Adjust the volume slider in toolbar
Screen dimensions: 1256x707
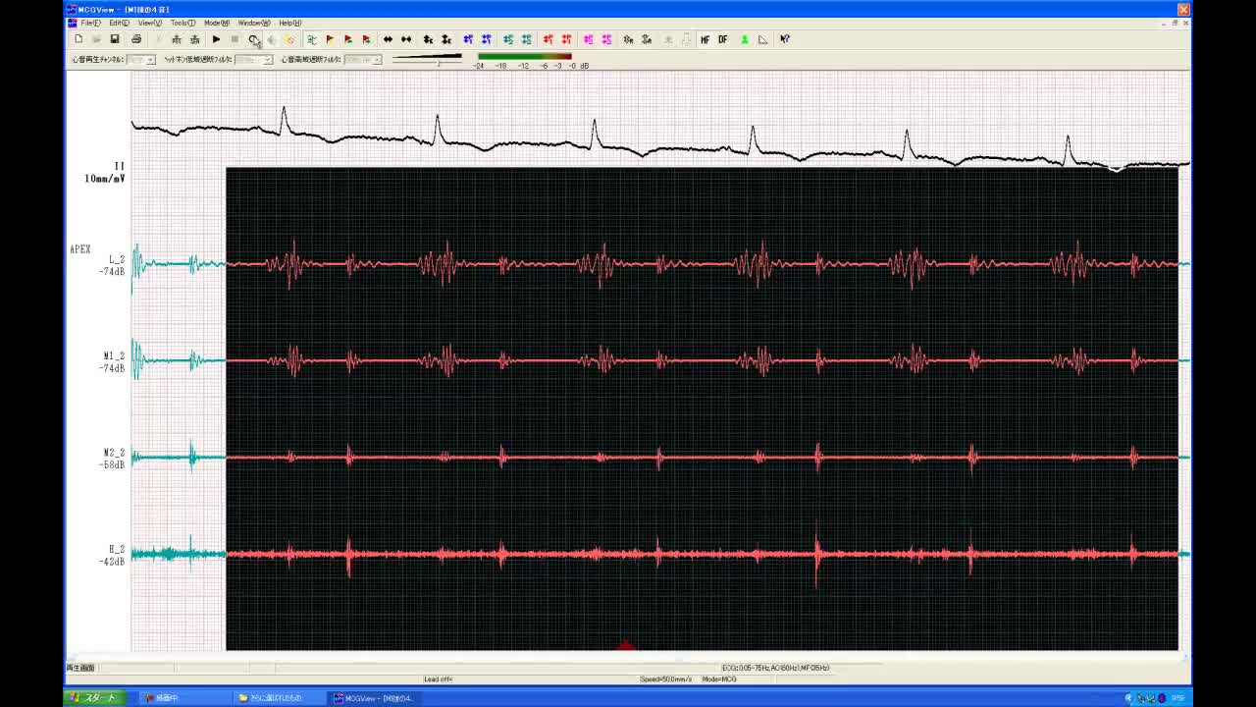coord(437,62)
